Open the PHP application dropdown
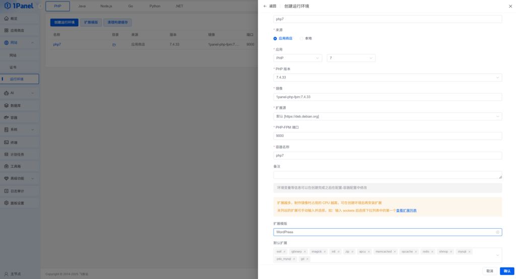 pyautogui.click(x=298, y=58)
